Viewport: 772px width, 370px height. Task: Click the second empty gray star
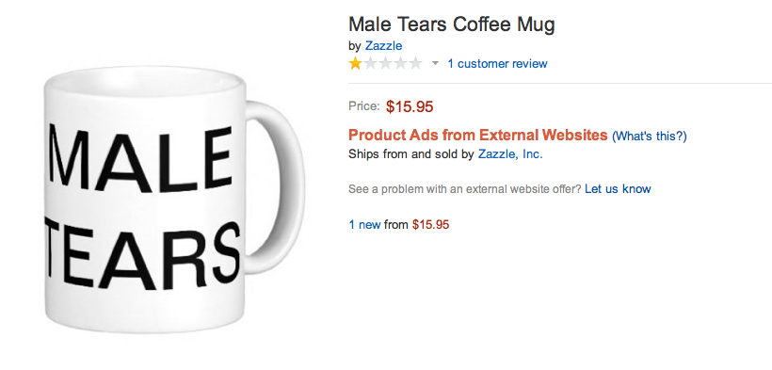click(x=370, y=64)
